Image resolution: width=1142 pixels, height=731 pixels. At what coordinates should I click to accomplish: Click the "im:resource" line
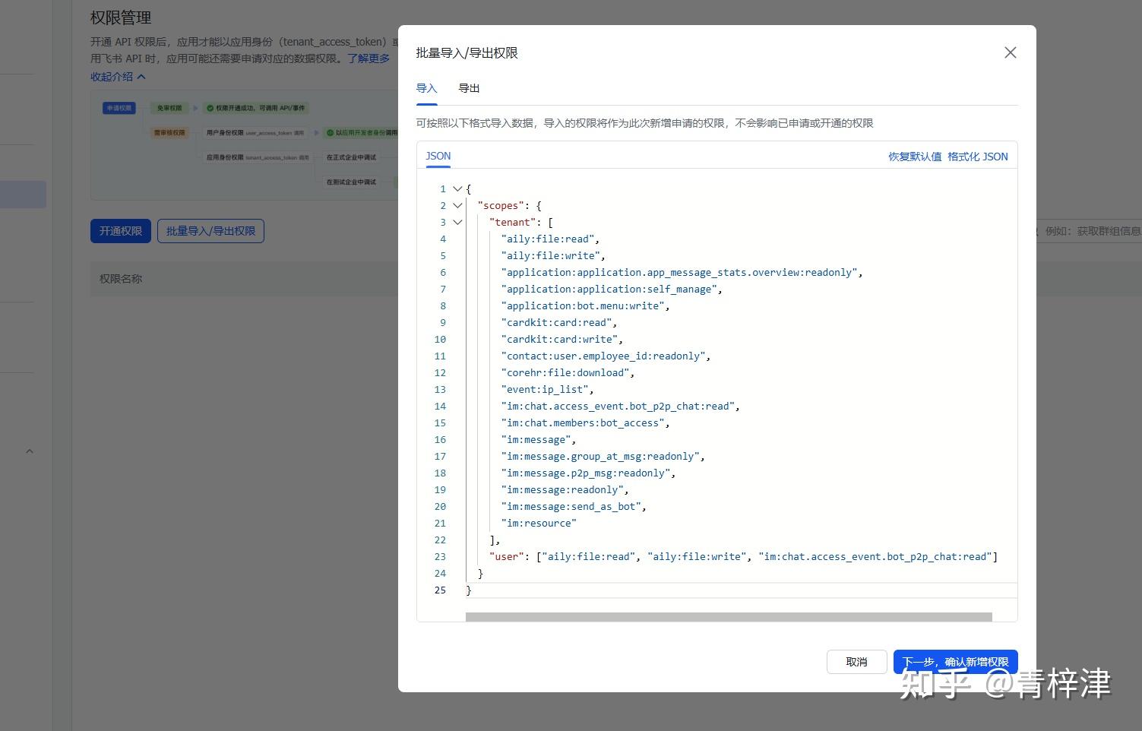(x=539, y=523)
